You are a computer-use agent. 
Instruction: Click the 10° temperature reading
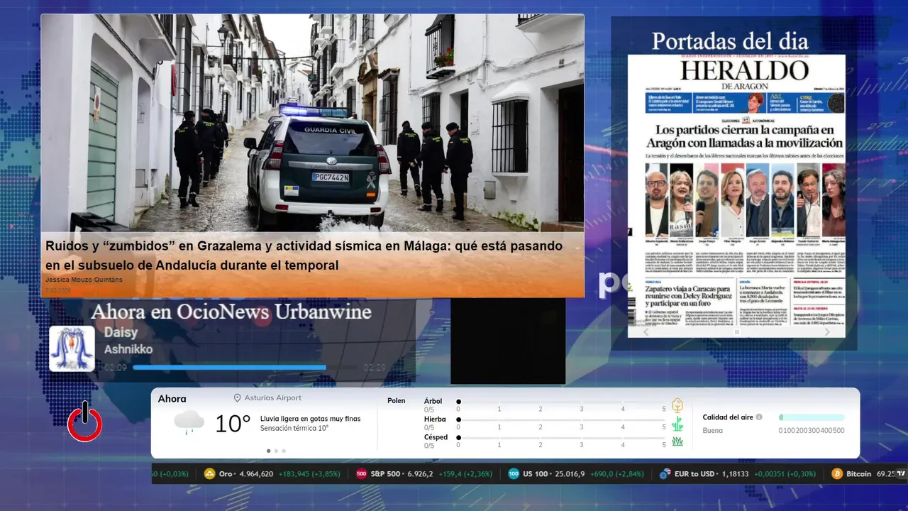coord(233,424)
